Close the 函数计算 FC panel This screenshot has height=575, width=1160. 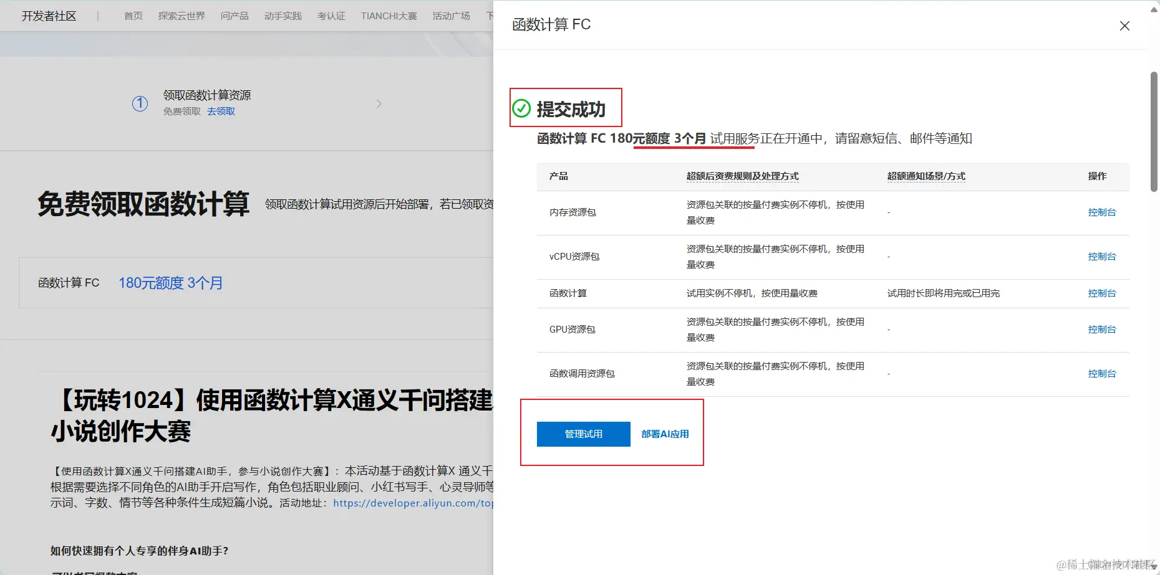pyautogui.click(x=1124, y=26)
